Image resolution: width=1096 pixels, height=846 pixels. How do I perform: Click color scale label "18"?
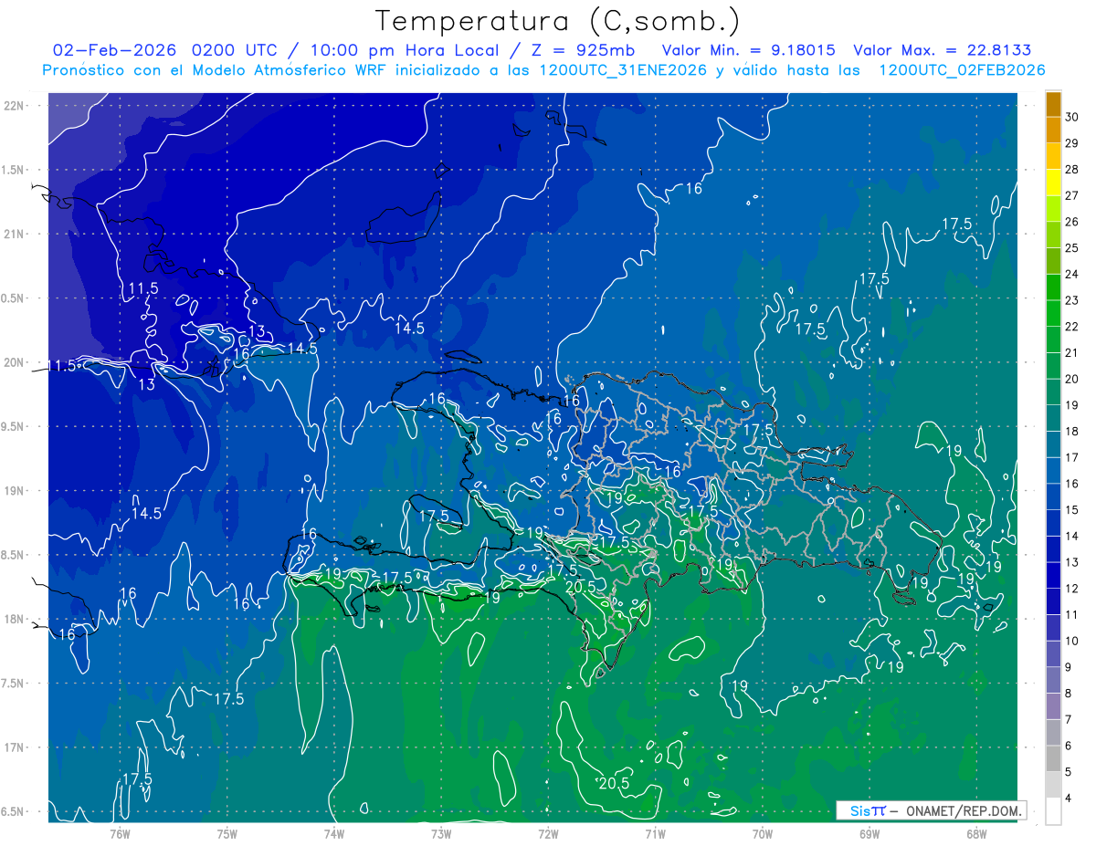(1071, 431)
